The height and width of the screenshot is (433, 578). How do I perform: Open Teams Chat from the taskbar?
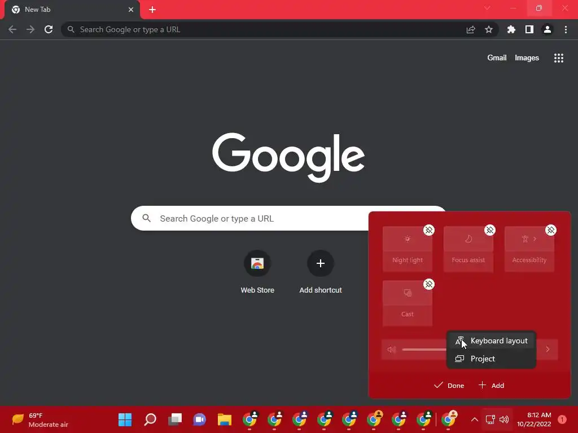click(199, 419)
